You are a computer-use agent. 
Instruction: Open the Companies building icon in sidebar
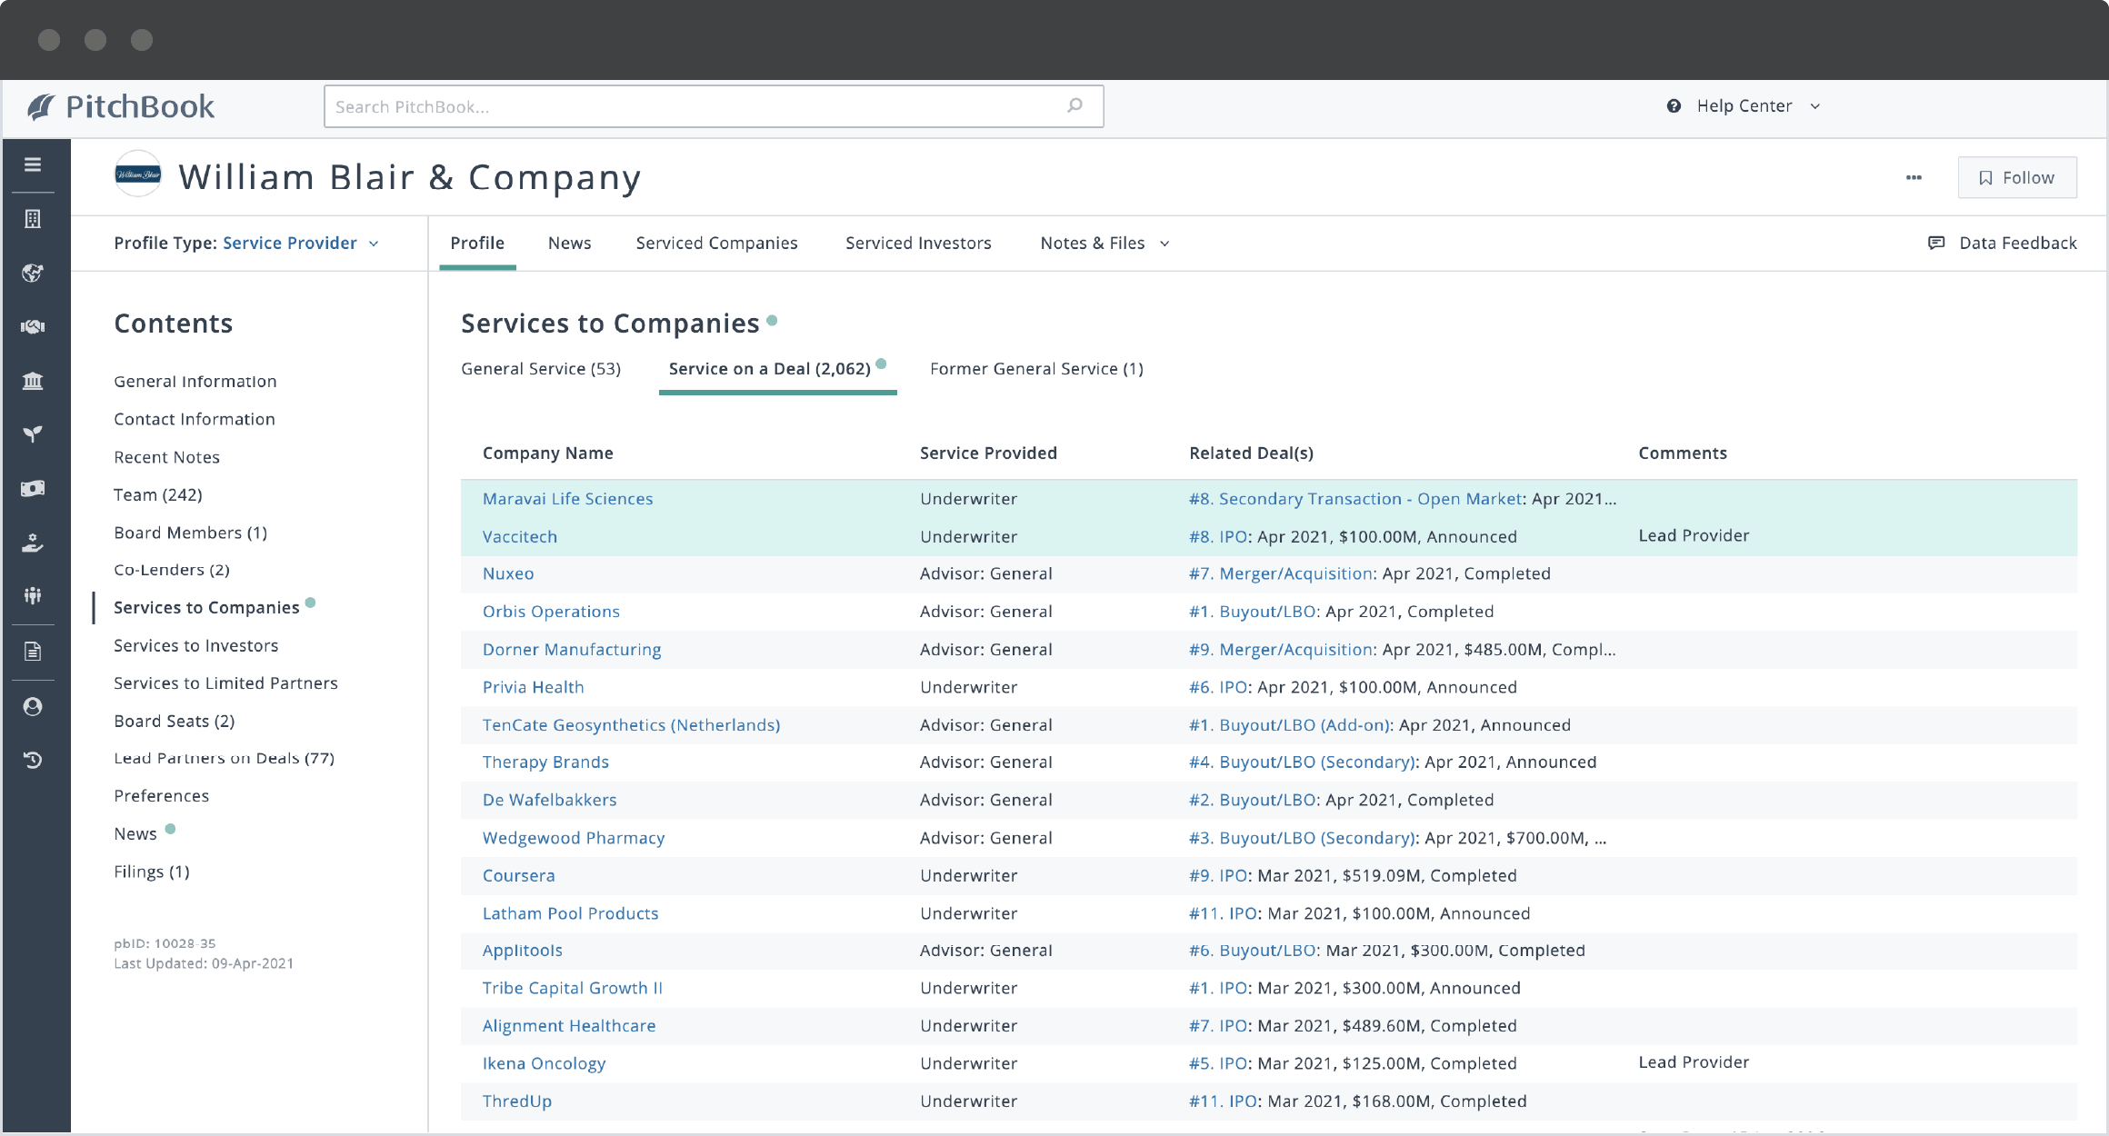click(x=33, y=219)
